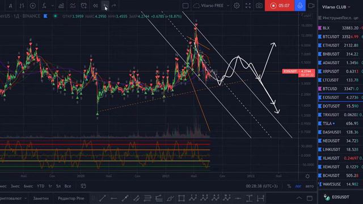Select the horizontal line tool
363x204 pixels.
click(238, 198)
